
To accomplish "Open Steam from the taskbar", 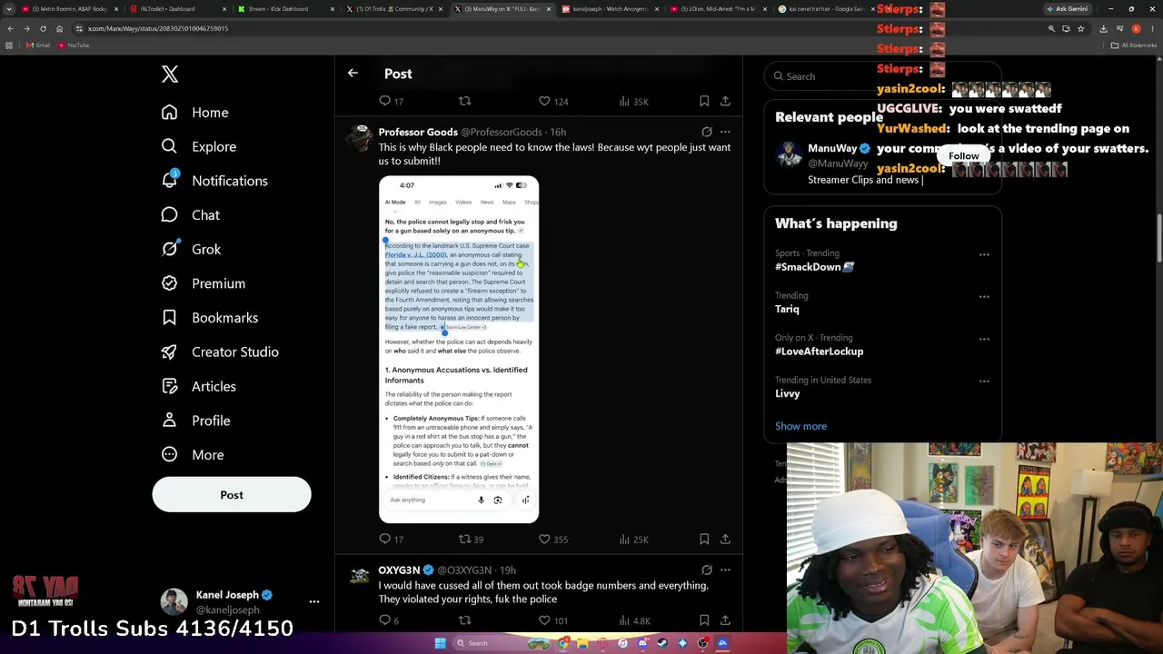I will pyautogui.click(x=662, y=643).
